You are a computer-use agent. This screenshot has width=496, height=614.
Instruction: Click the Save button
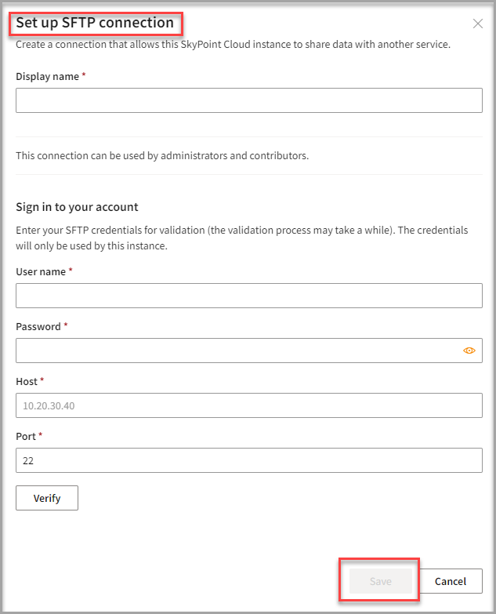pyautogui.click(x=380, y=581)
